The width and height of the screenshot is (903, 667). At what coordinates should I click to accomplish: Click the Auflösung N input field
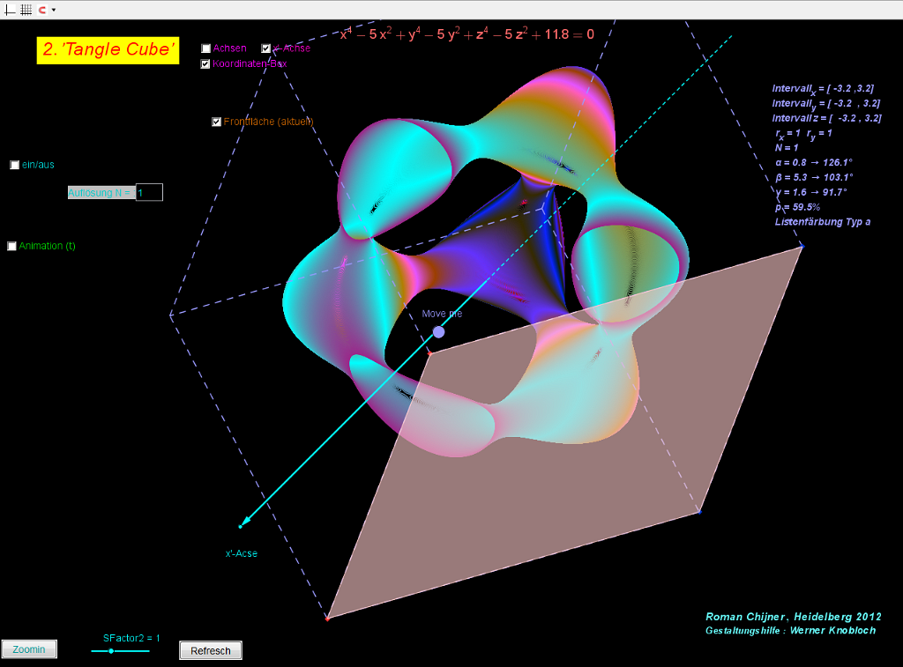pos(149,192)
